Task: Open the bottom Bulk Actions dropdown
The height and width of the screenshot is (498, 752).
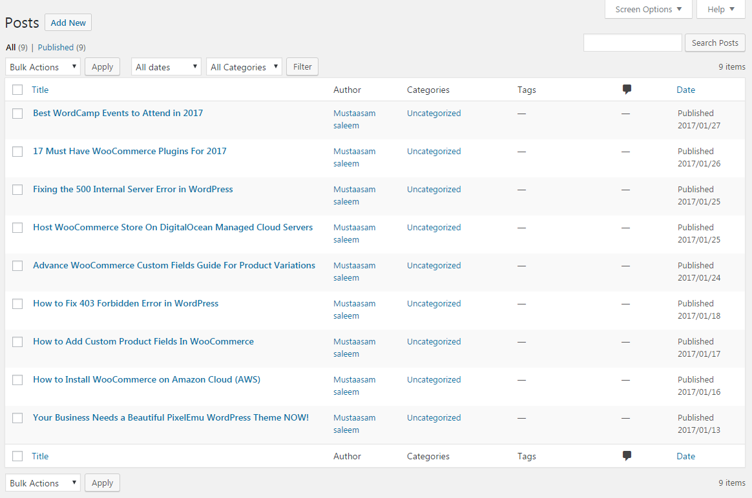Action: point(43,483)
